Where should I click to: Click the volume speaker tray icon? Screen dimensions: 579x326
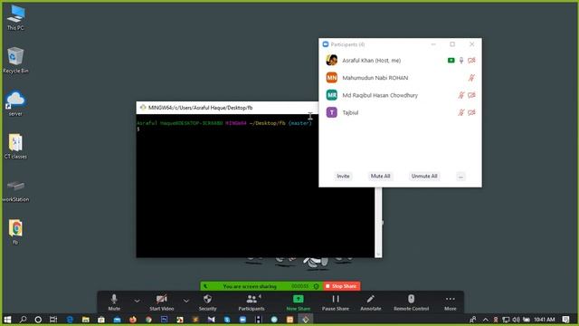[516, 320]
